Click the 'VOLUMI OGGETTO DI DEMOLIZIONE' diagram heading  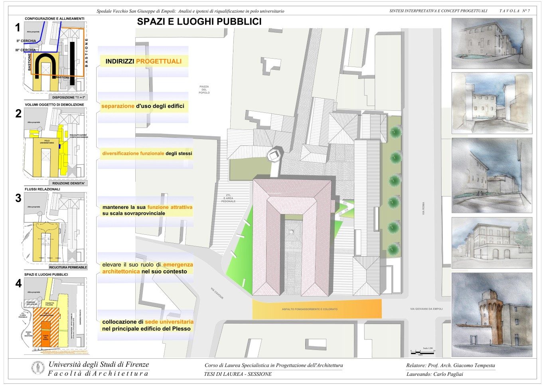coord(54,105)
